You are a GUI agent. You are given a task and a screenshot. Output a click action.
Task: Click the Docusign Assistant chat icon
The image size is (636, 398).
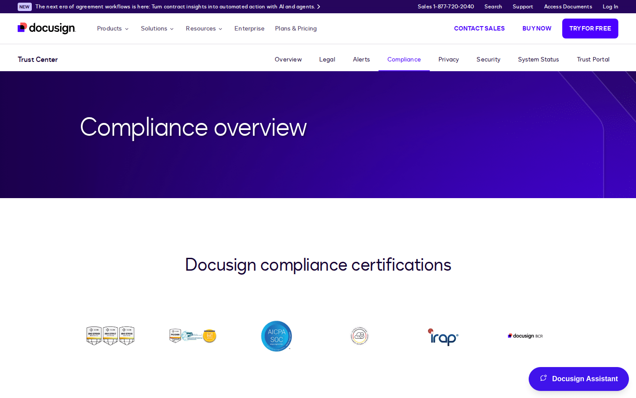tap(544, 379)
